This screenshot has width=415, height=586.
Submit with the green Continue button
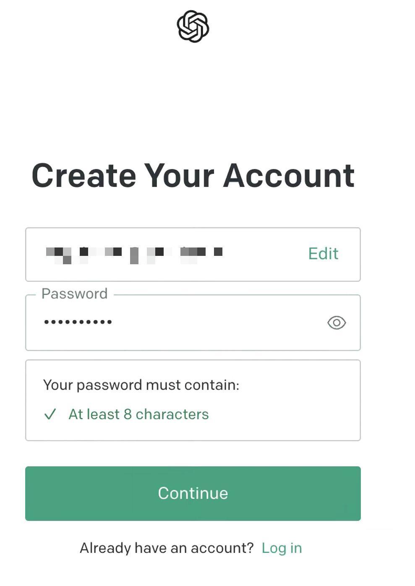tap(193, 494)
